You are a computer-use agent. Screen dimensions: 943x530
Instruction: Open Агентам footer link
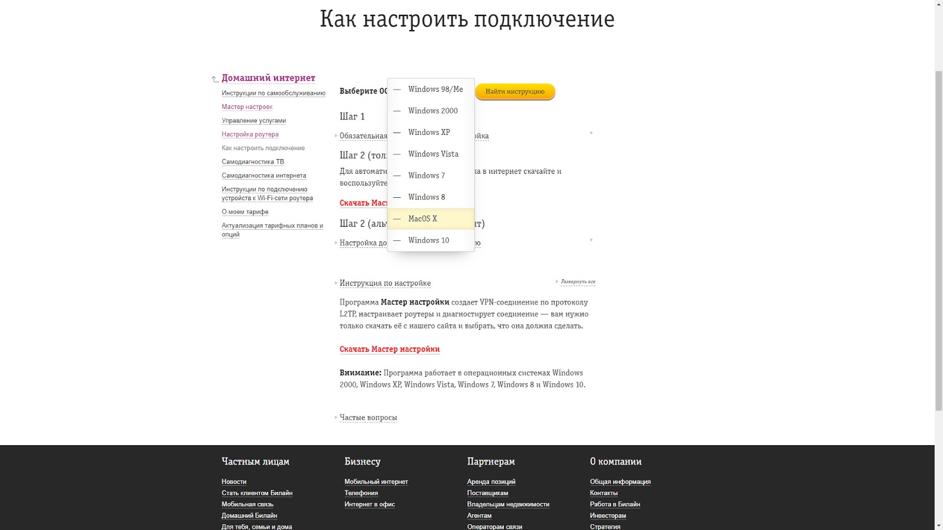point(479,515)
